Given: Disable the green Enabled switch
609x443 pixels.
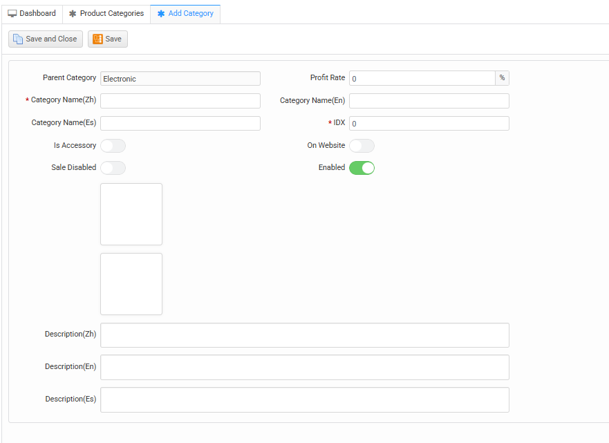Looking at the screenshot, I should coord(362,168).
